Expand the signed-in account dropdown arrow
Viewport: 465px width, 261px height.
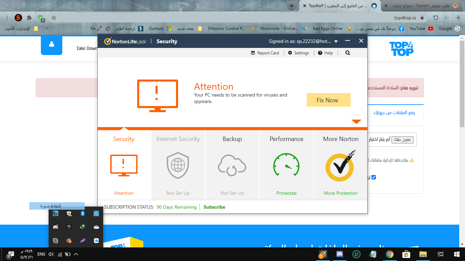tap(336, 41)
